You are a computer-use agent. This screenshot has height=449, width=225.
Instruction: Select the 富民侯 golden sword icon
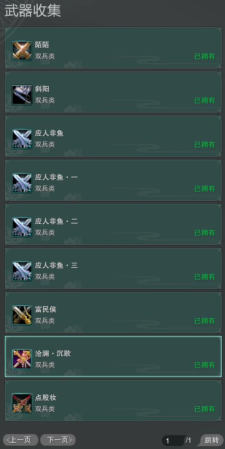[22, 315]
